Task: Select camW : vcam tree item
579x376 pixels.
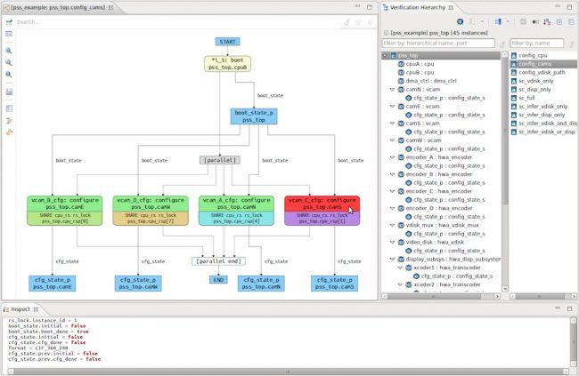Action: pyautogui.click(x=423, y=140)
